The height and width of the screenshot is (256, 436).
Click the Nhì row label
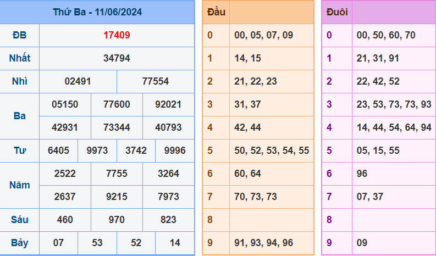point(19,81)
